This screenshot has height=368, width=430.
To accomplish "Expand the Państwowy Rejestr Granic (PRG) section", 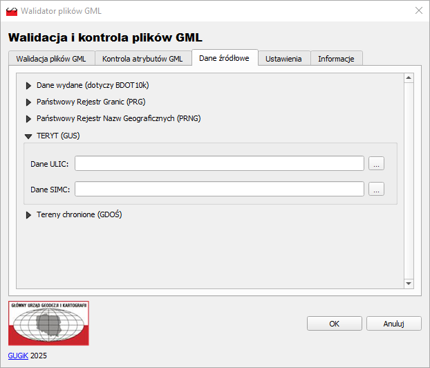I will (29, 102).
